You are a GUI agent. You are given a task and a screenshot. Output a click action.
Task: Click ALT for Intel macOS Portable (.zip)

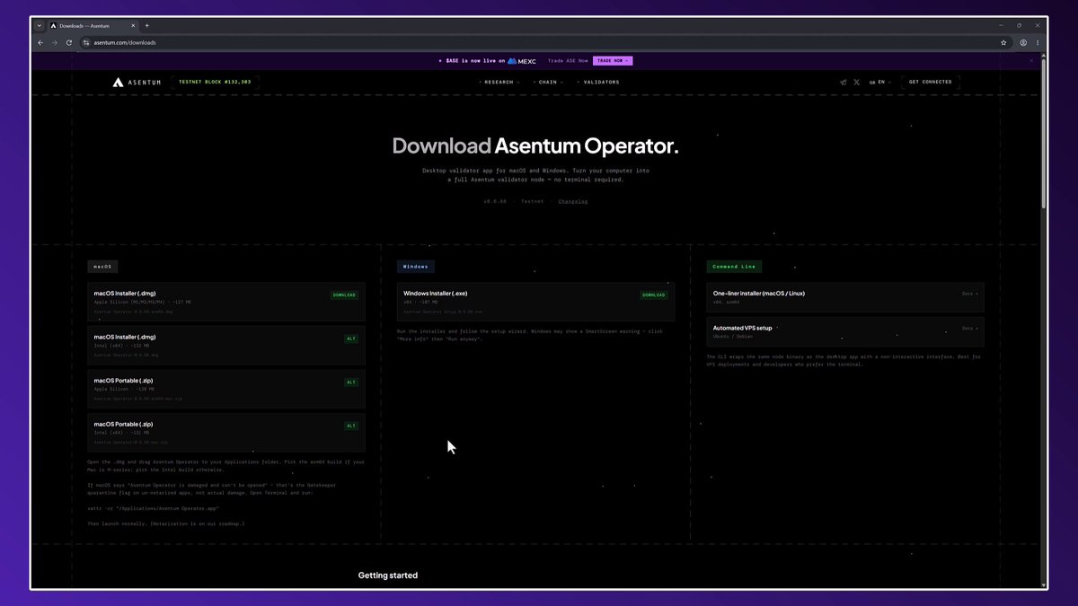351,426
